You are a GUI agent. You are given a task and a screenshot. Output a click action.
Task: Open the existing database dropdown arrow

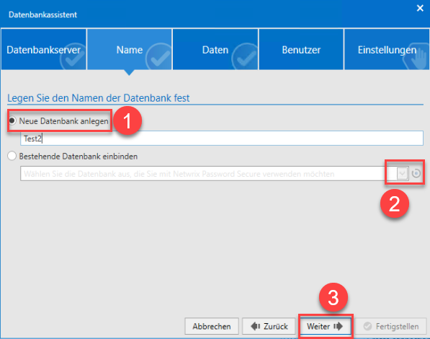tap(403, 173)
